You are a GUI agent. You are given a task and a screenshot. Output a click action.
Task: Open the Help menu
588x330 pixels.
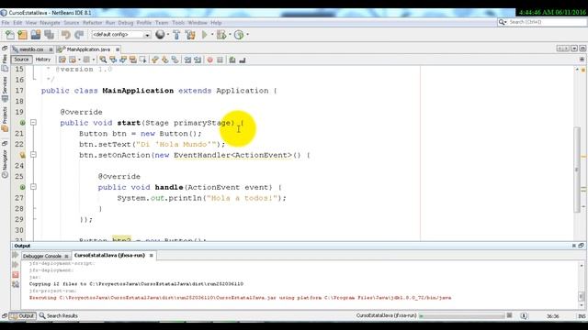[216, 23]
